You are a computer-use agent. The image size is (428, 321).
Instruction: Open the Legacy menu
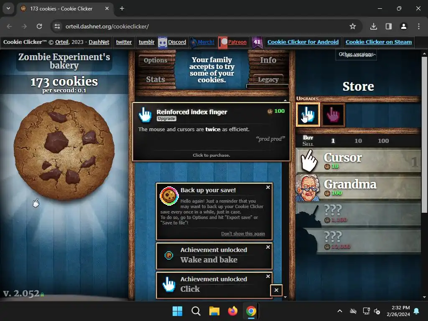(x=268, y=79)
